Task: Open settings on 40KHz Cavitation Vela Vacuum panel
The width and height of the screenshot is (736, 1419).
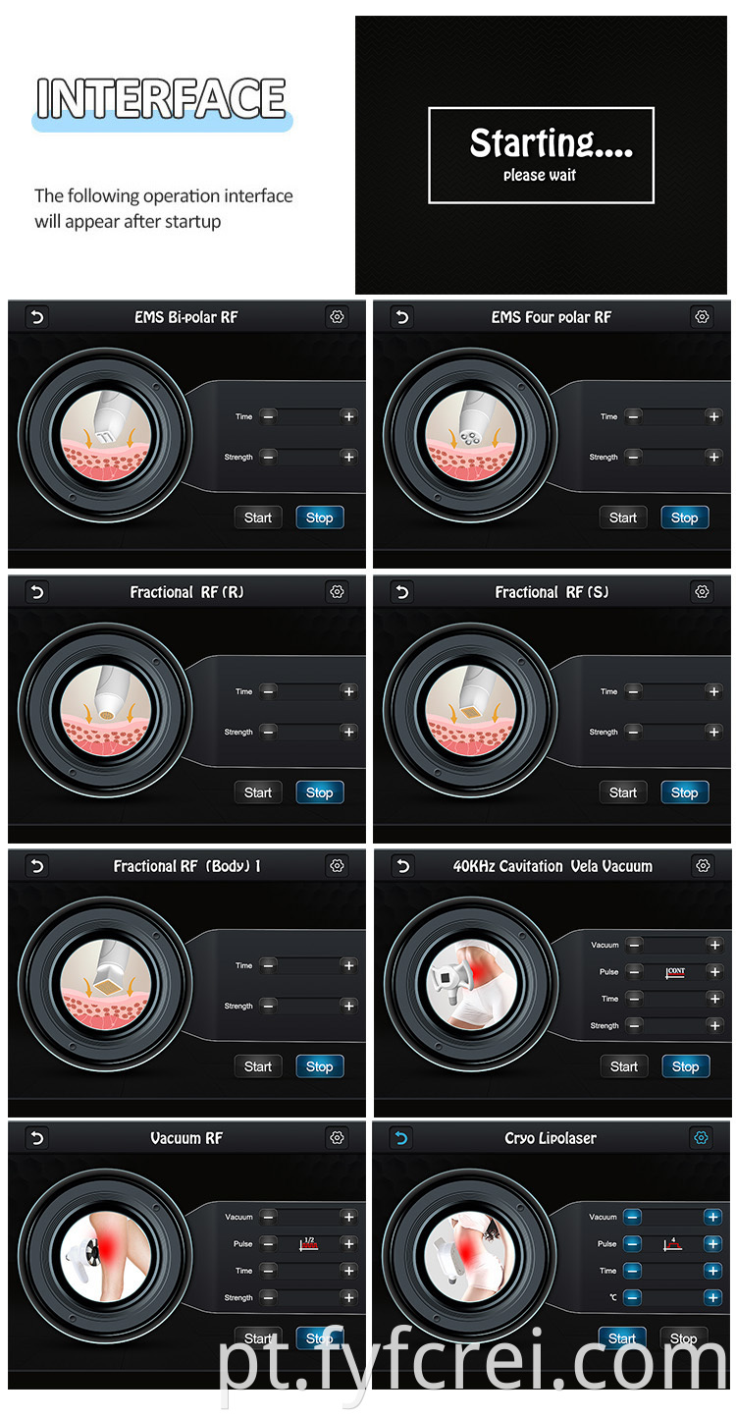Action: (x=702, y=866)
